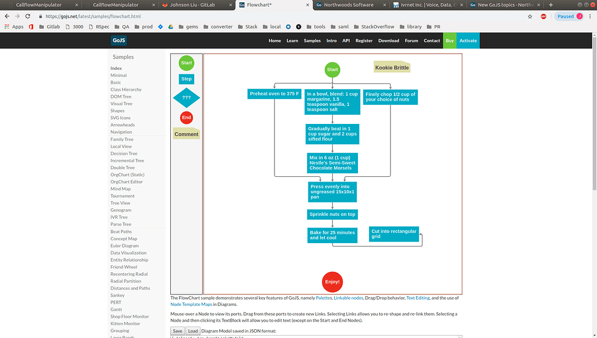
Task: Click the Save button below the diagram
Action: pos(177,330)
